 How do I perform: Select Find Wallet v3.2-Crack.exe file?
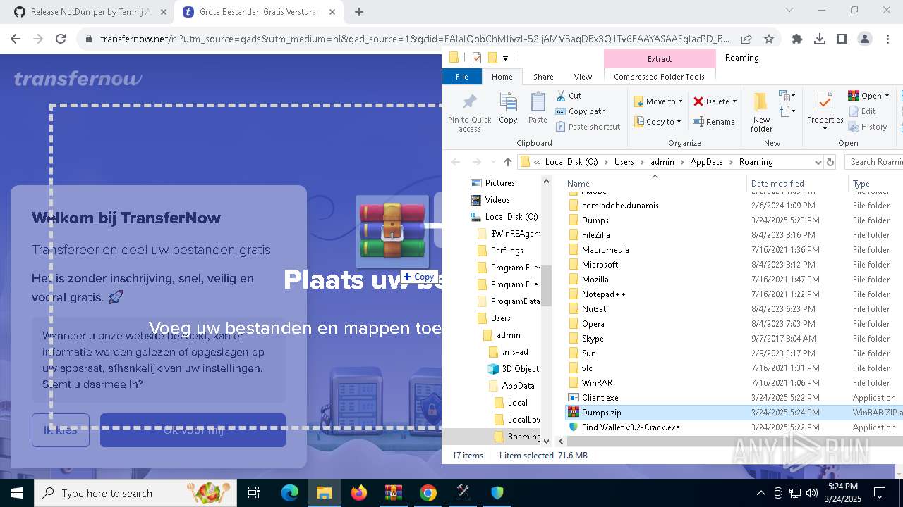click(630, 427)
